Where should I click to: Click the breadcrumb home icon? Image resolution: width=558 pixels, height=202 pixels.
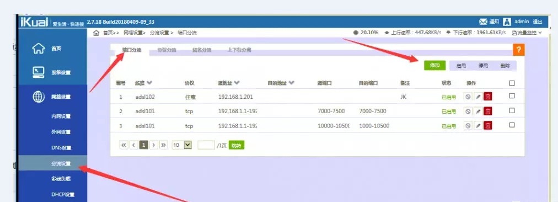[x=96, y=33]
